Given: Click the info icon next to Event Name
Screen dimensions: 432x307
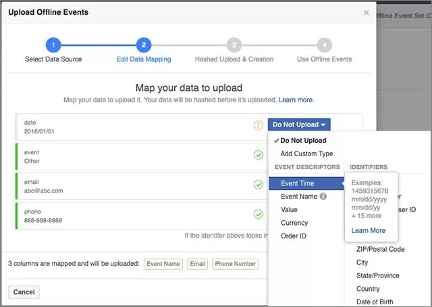Looking at the screenshot, I should coord(323,197).
